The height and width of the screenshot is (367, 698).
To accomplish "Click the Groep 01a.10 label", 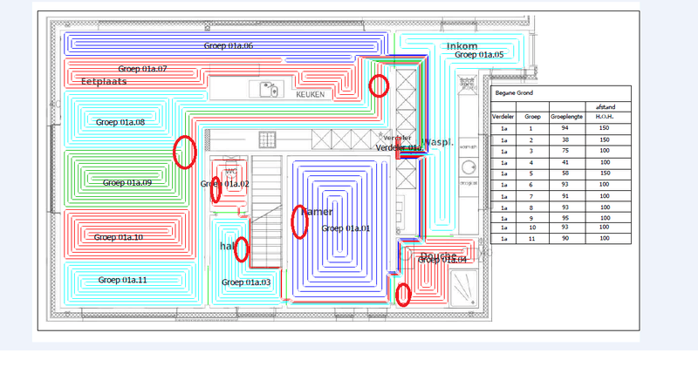I will pos(119,237).
